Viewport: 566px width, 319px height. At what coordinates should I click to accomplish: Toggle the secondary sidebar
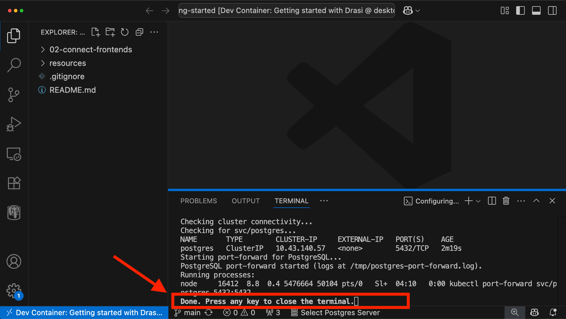click(552, 10)
